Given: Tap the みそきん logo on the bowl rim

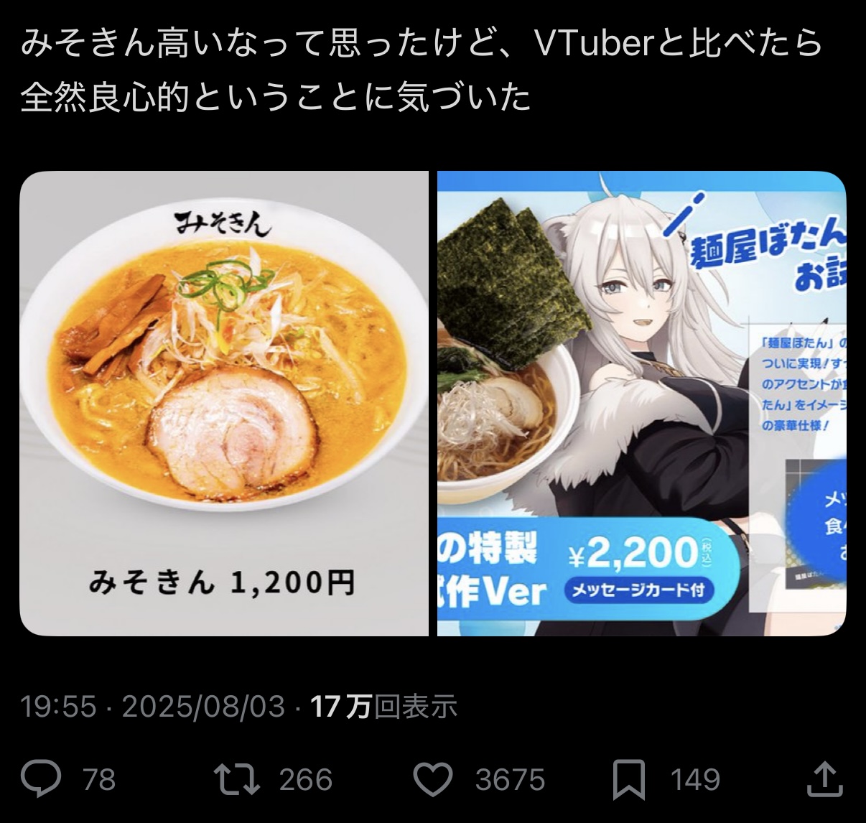Looking at the screenshot, I should [223, 223].
